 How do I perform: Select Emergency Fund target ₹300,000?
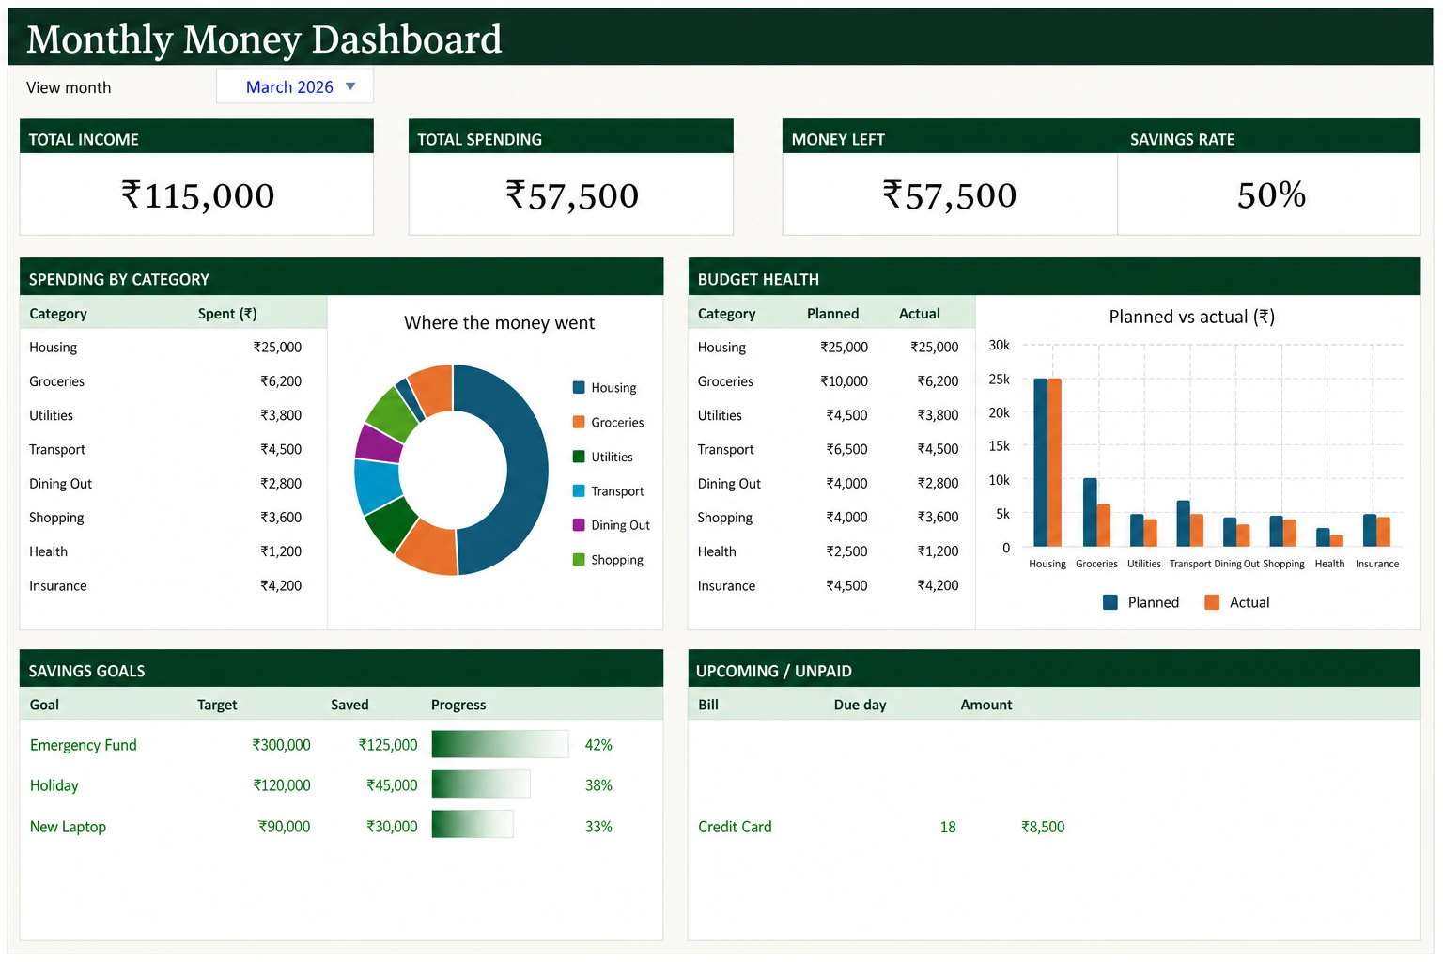pyautogui.click(x=281, y=745)
